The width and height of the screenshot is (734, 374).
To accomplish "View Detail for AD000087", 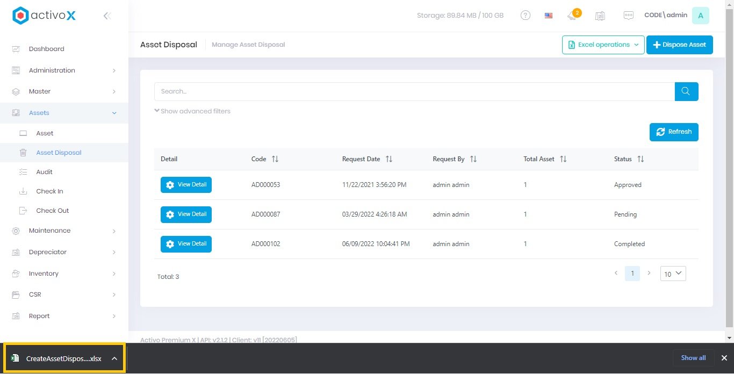I will [x=186, y=214].
